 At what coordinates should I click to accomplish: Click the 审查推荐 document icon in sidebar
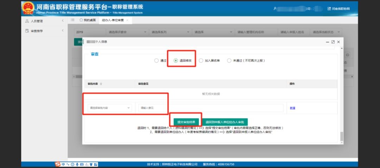click(x=27, y=31)
